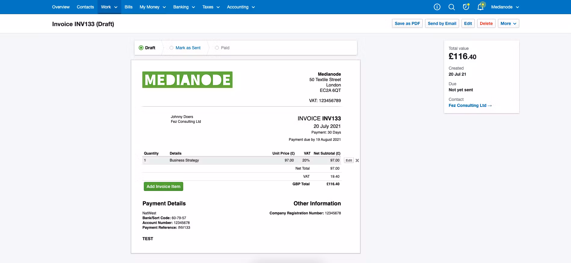Click the search magnifier icon

click(x=451, y=7)
